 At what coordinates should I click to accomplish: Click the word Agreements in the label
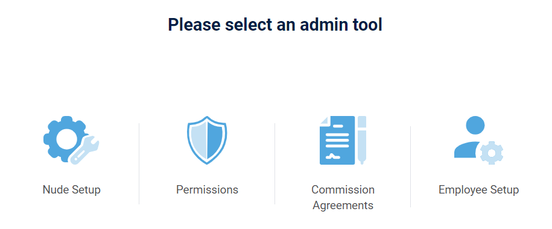[x=343, y=205]
